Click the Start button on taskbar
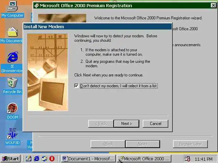The image size is (218, 163). click(x=11, y=159)
